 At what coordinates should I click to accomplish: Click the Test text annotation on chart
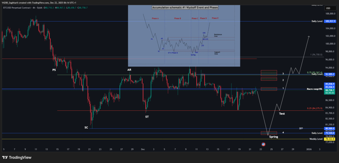[x=282, y=114]
